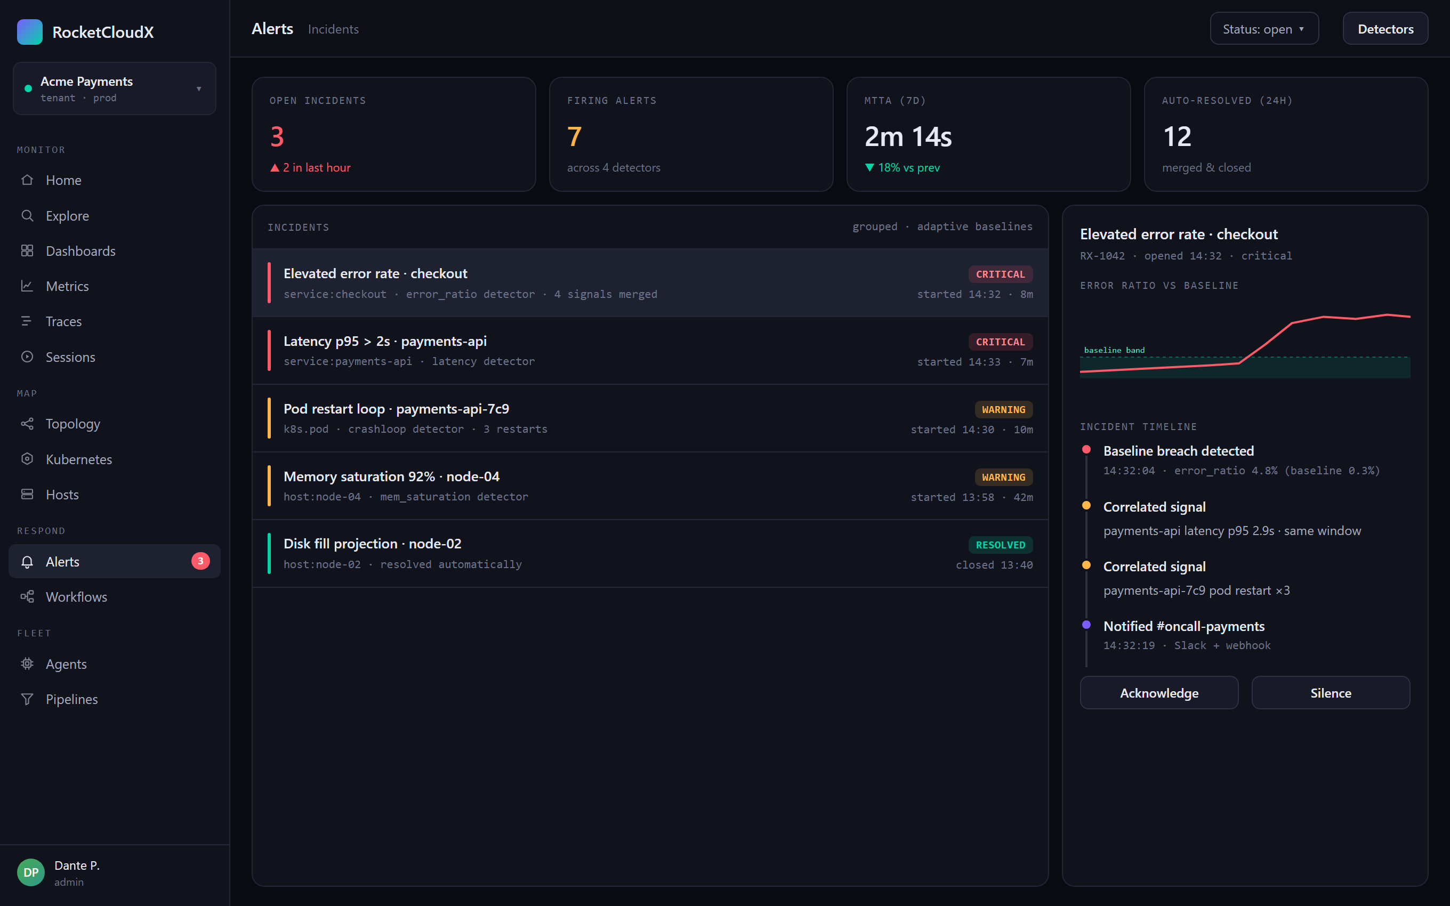Open the Home menu item
The height and width of the screenshot is (906, 1450).
(x=115, y=180)
